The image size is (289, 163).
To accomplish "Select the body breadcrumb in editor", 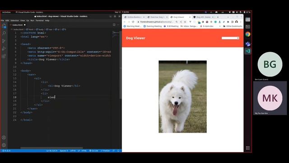I will 40,29.
